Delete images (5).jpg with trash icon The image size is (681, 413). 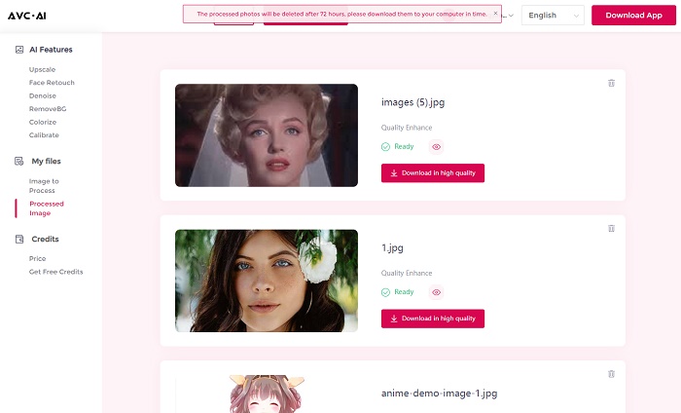(611, 83)
